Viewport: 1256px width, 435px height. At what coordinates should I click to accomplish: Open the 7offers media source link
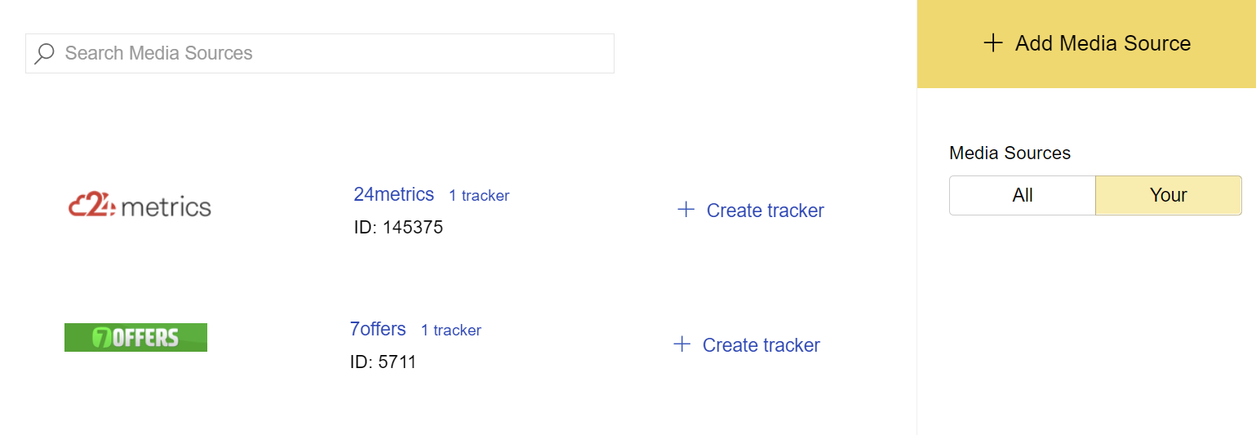click(378, 329)
